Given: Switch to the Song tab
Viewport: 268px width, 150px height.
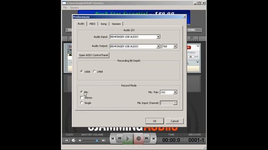Looking at the screenshot, I should [x=103, y=24].
